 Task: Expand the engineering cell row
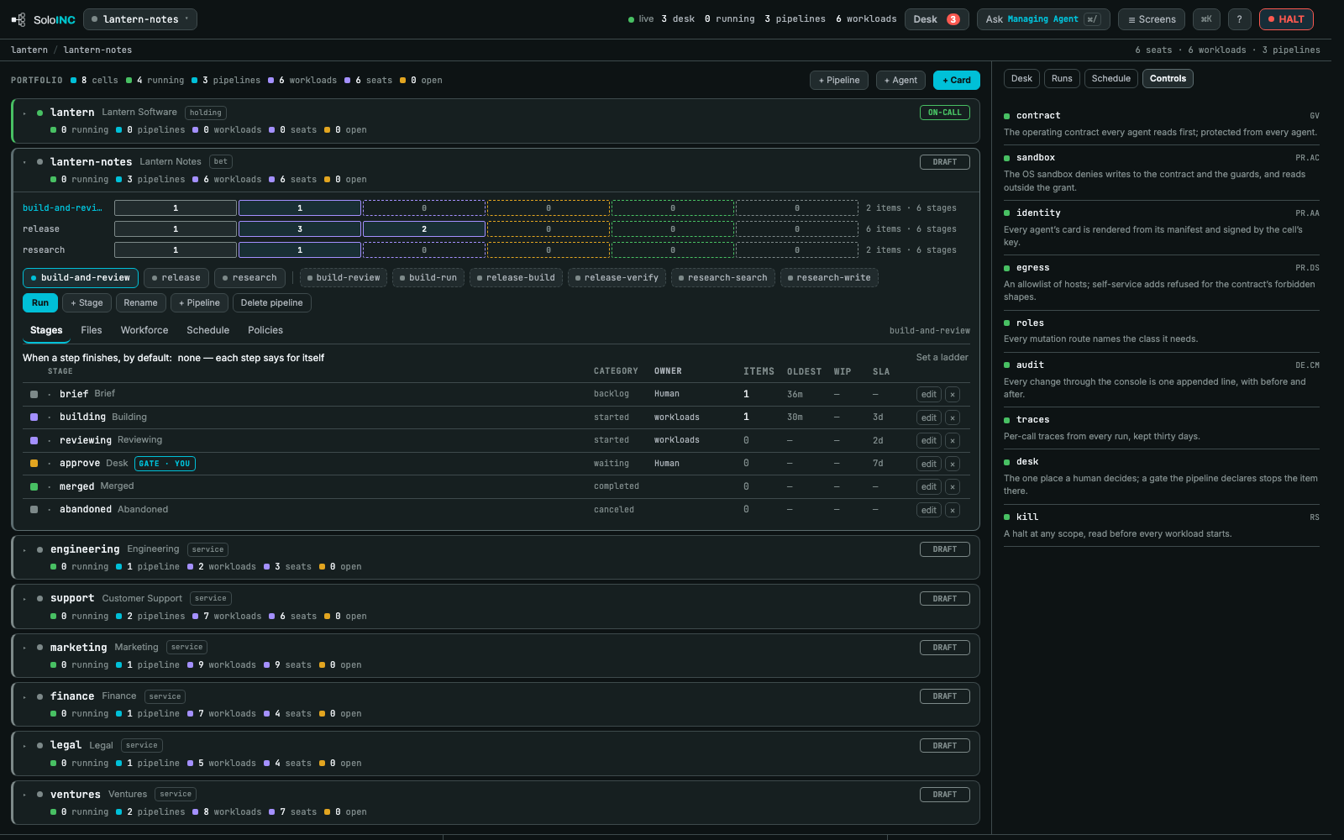point(25,550)
